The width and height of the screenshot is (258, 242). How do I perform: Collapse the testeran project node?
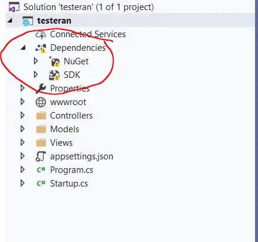pyautogui.click(x=9, y=21)
